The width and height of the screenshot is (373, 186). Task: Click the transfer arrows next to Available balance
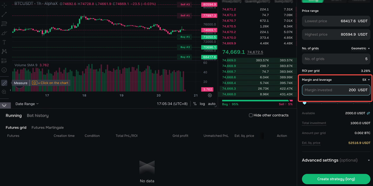368,113
